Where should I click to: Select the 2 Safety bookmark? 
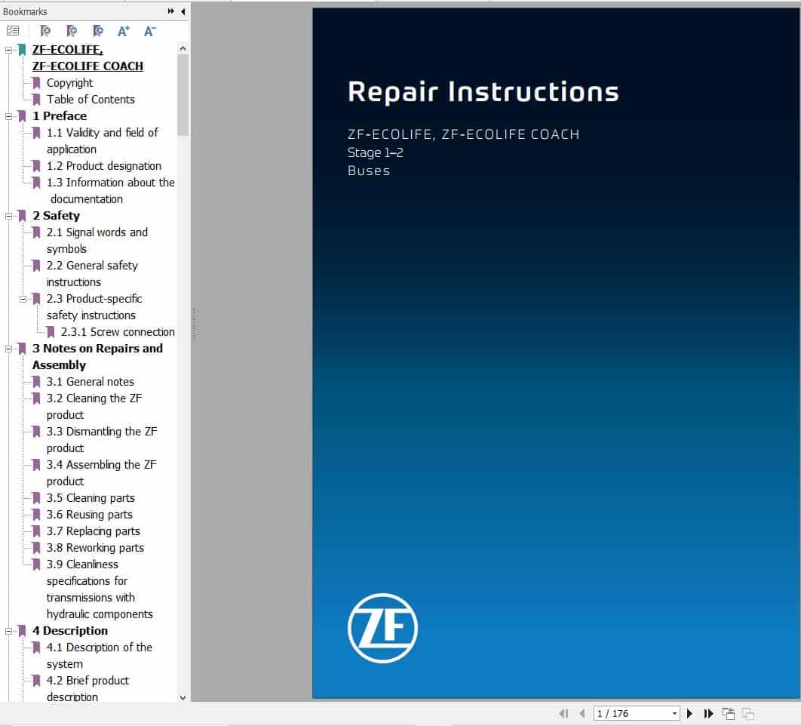[57, 216]
